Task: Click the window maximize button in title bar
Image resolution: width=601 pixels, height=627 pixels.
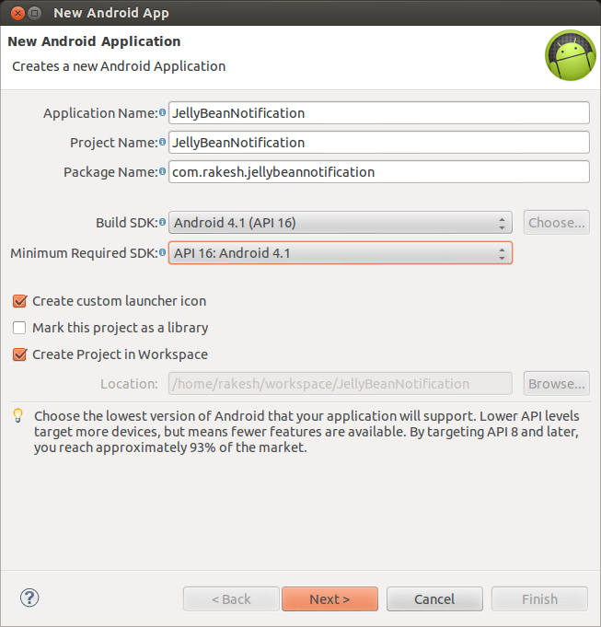Action: click(x=35, y=13)
